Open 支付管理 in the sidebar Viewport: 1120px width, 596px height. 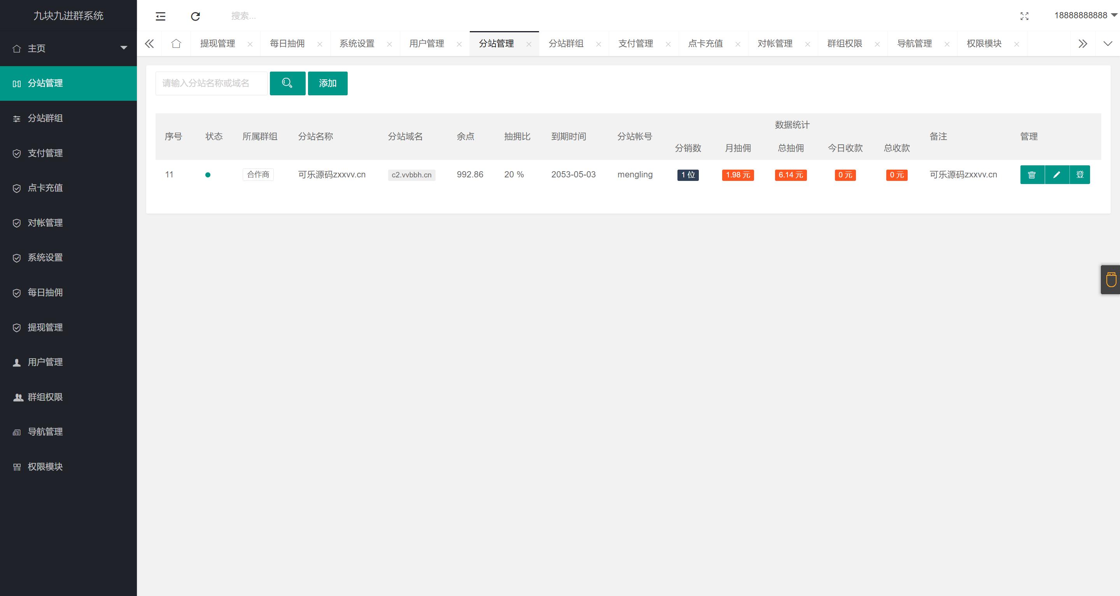pyautogui.click(x=45, y=153)
